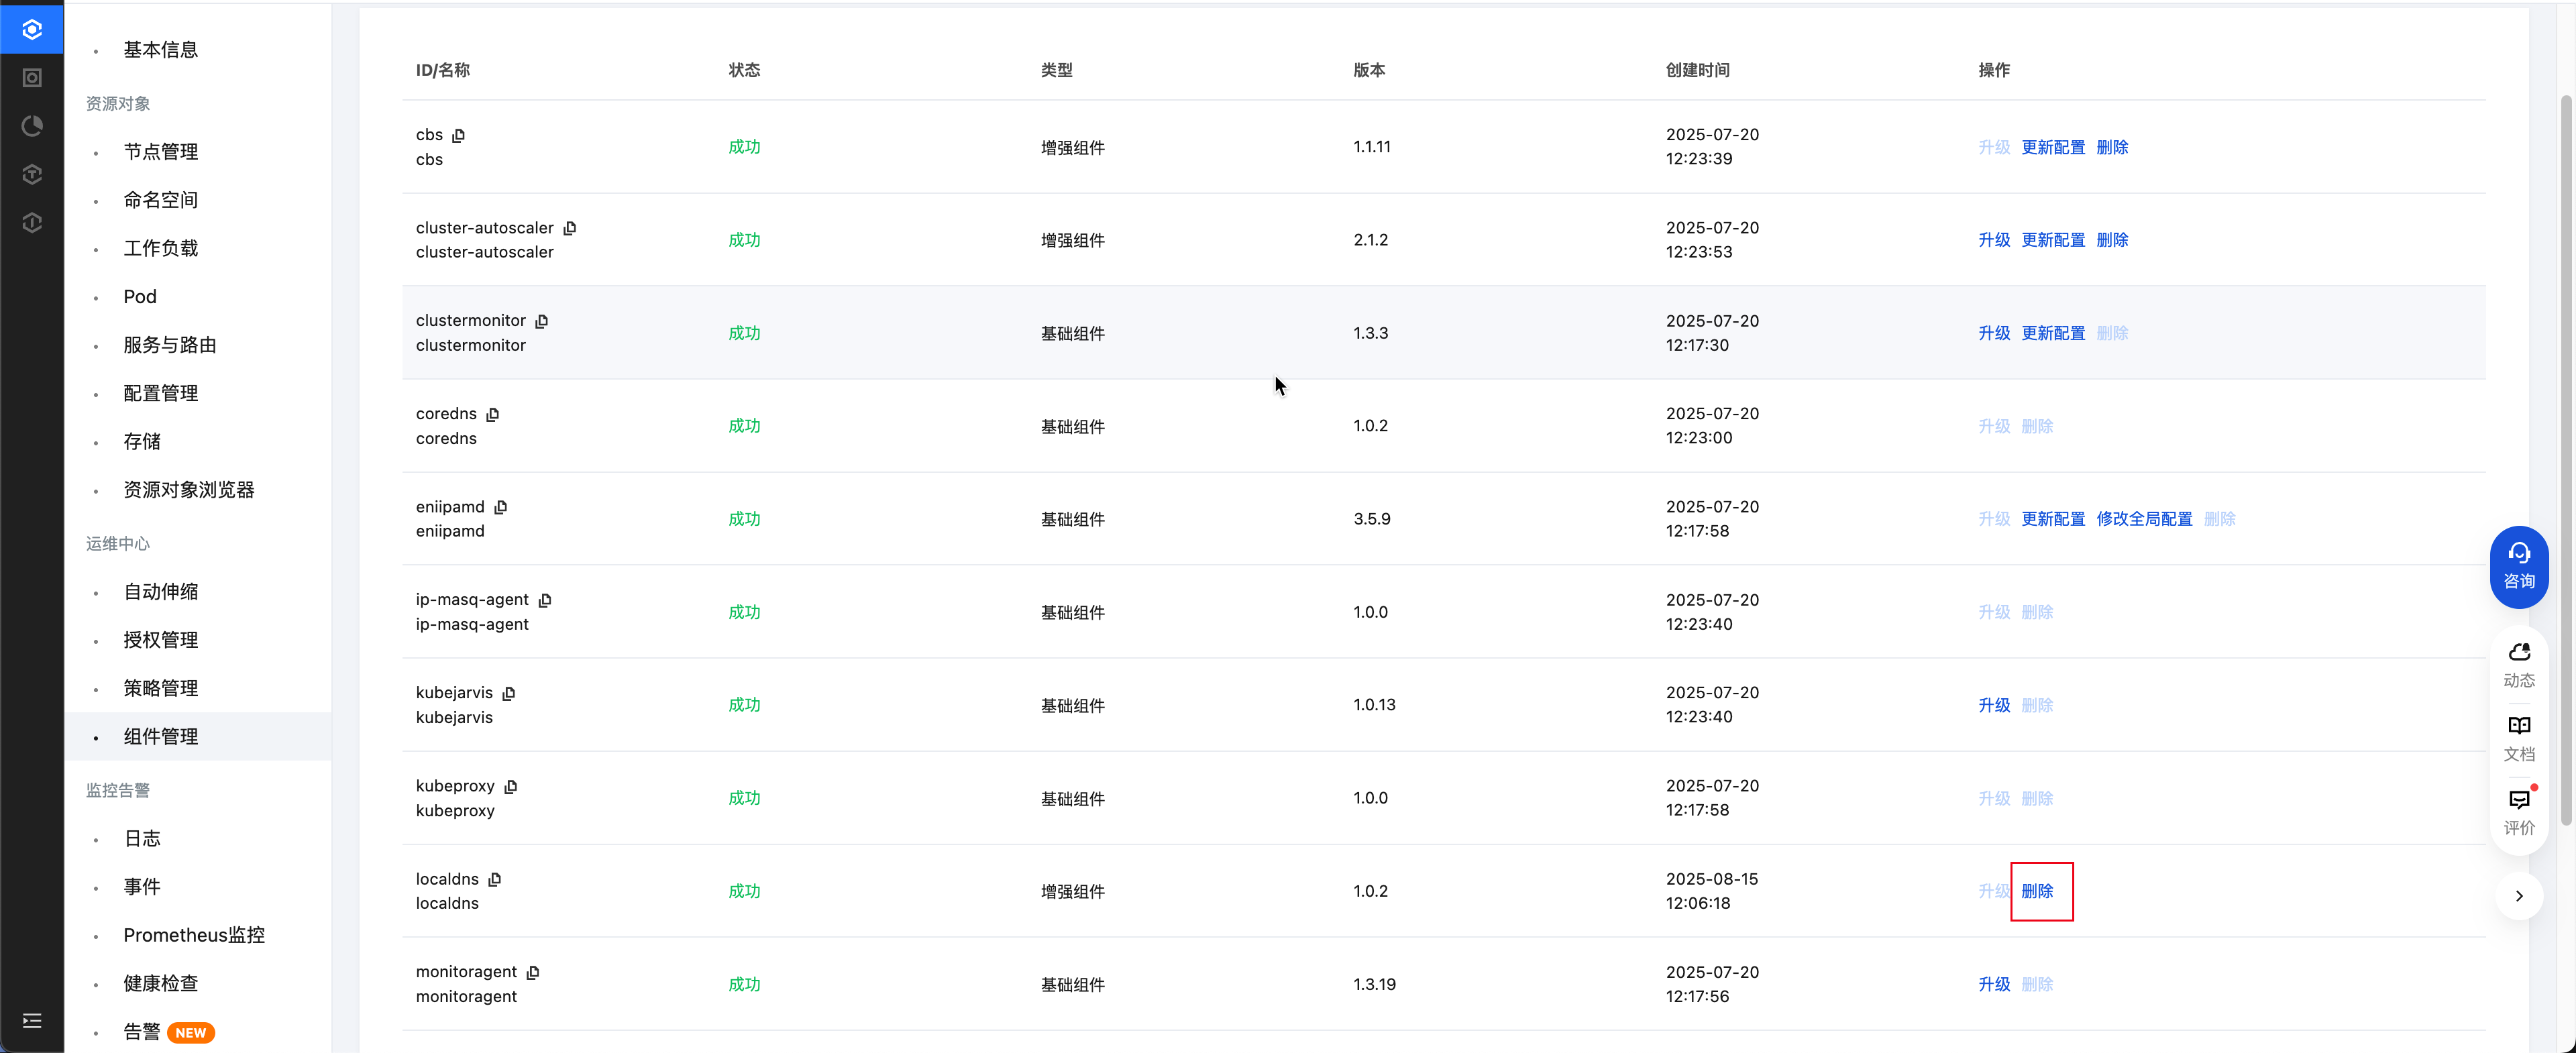The width and height of the screenshot is (2576, 1053).
Task: Copy the cluster-autoscaler component ID
Action: [569, 228]
